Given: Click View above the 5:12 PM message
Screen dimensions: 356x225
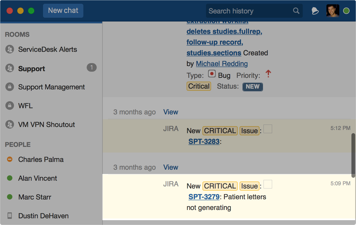Looking at the screenshot, I should (x=171, y=112).
